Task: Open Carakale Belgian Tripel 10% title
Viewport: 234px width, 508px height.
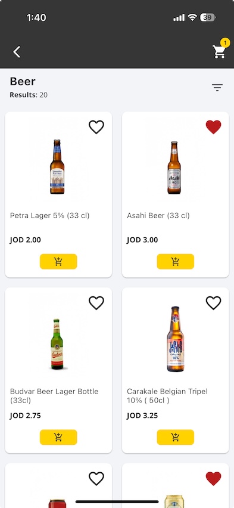Action: [167, 396]
